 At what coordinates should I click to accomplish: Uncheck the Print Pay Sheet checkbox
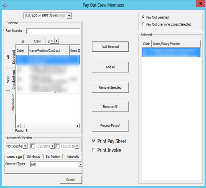(94, 141)
